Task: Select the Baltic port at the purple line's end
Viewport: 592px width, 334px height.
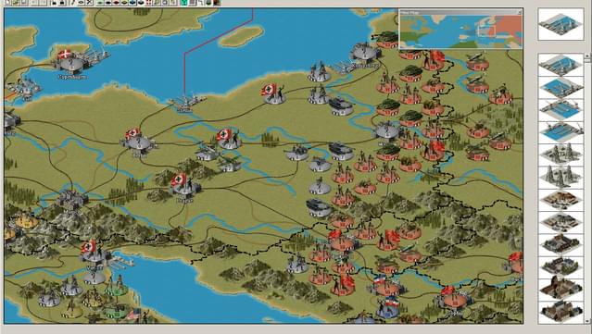Action: 186,103
